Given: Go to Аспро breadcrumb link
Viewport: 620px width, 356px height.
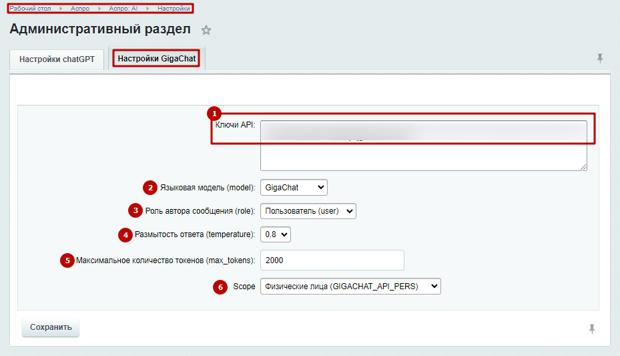Looking at the screenshot, I should point(80,8).
